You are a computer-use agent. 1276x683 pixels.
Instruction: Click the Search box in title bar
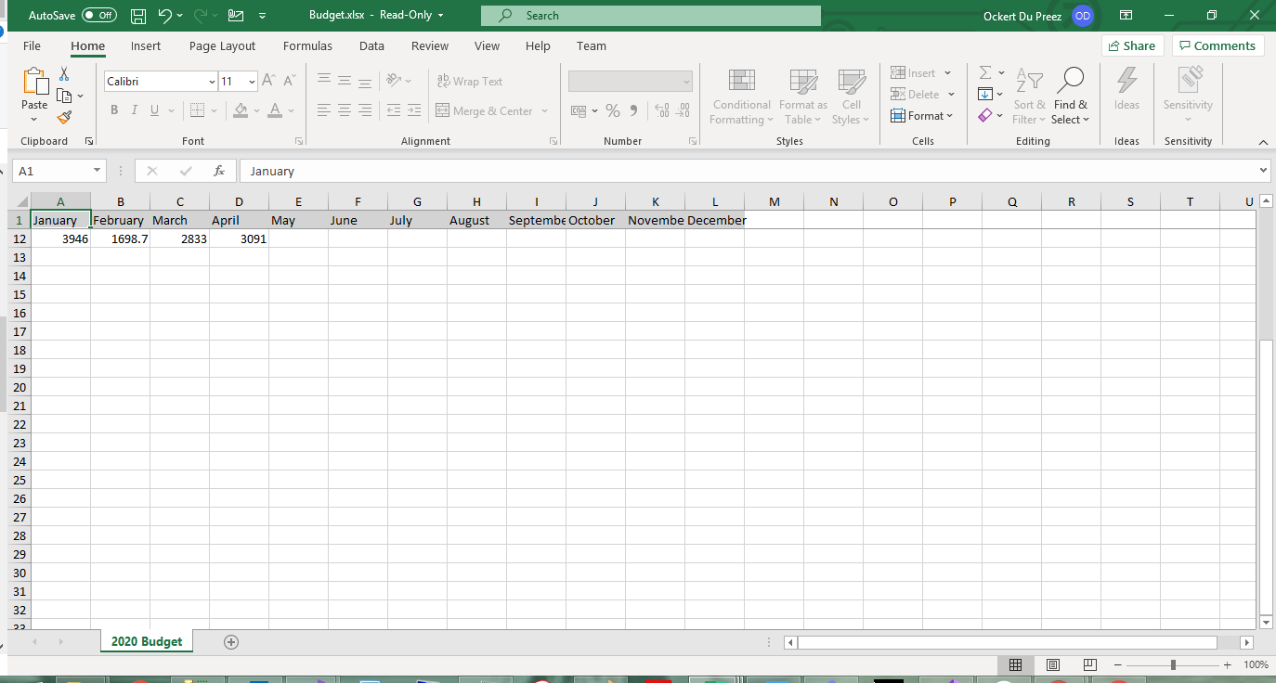coord(651,16)
